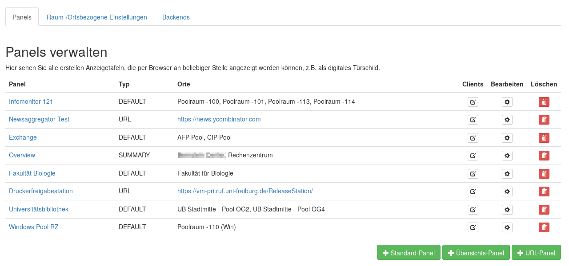Add a new URL-Panel
The height and width of the screenshot is (266, 569).
[536, 253]
